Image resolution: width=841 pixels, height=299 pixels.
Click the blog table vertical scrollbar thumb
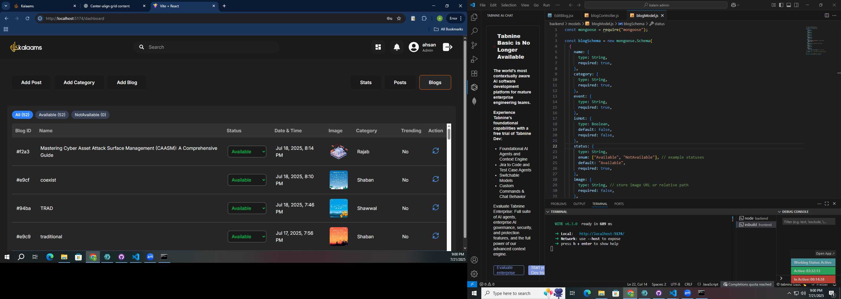(449, 135)
